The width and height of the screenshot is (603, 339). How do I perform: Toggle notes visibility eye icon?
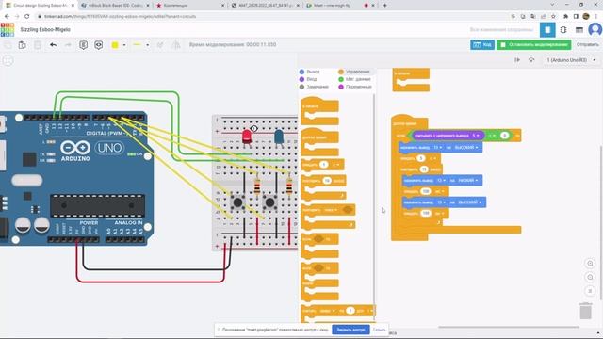point(98,45)
